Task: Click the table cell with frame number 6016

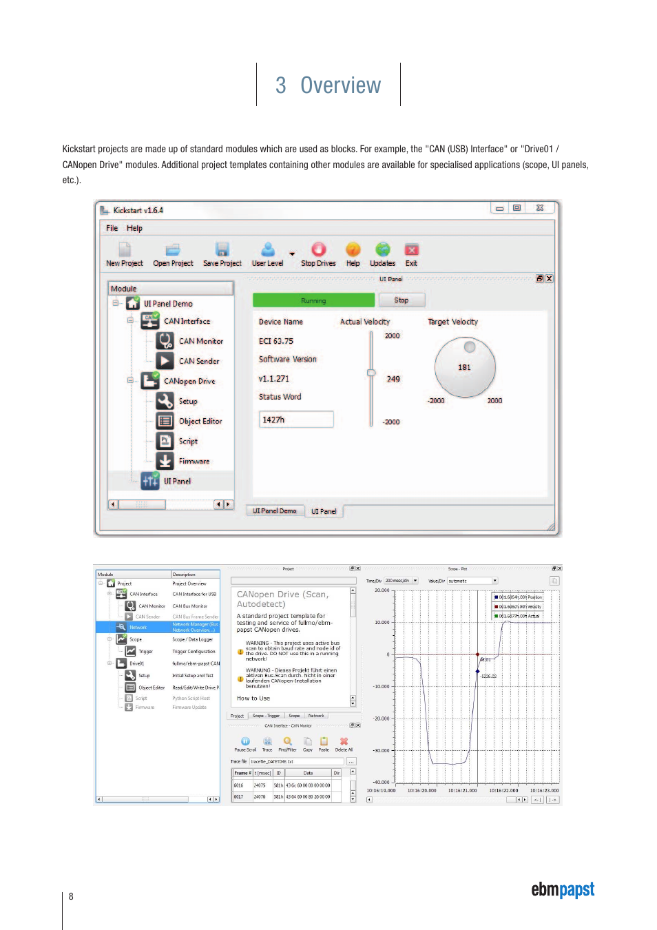Action: 242,785
